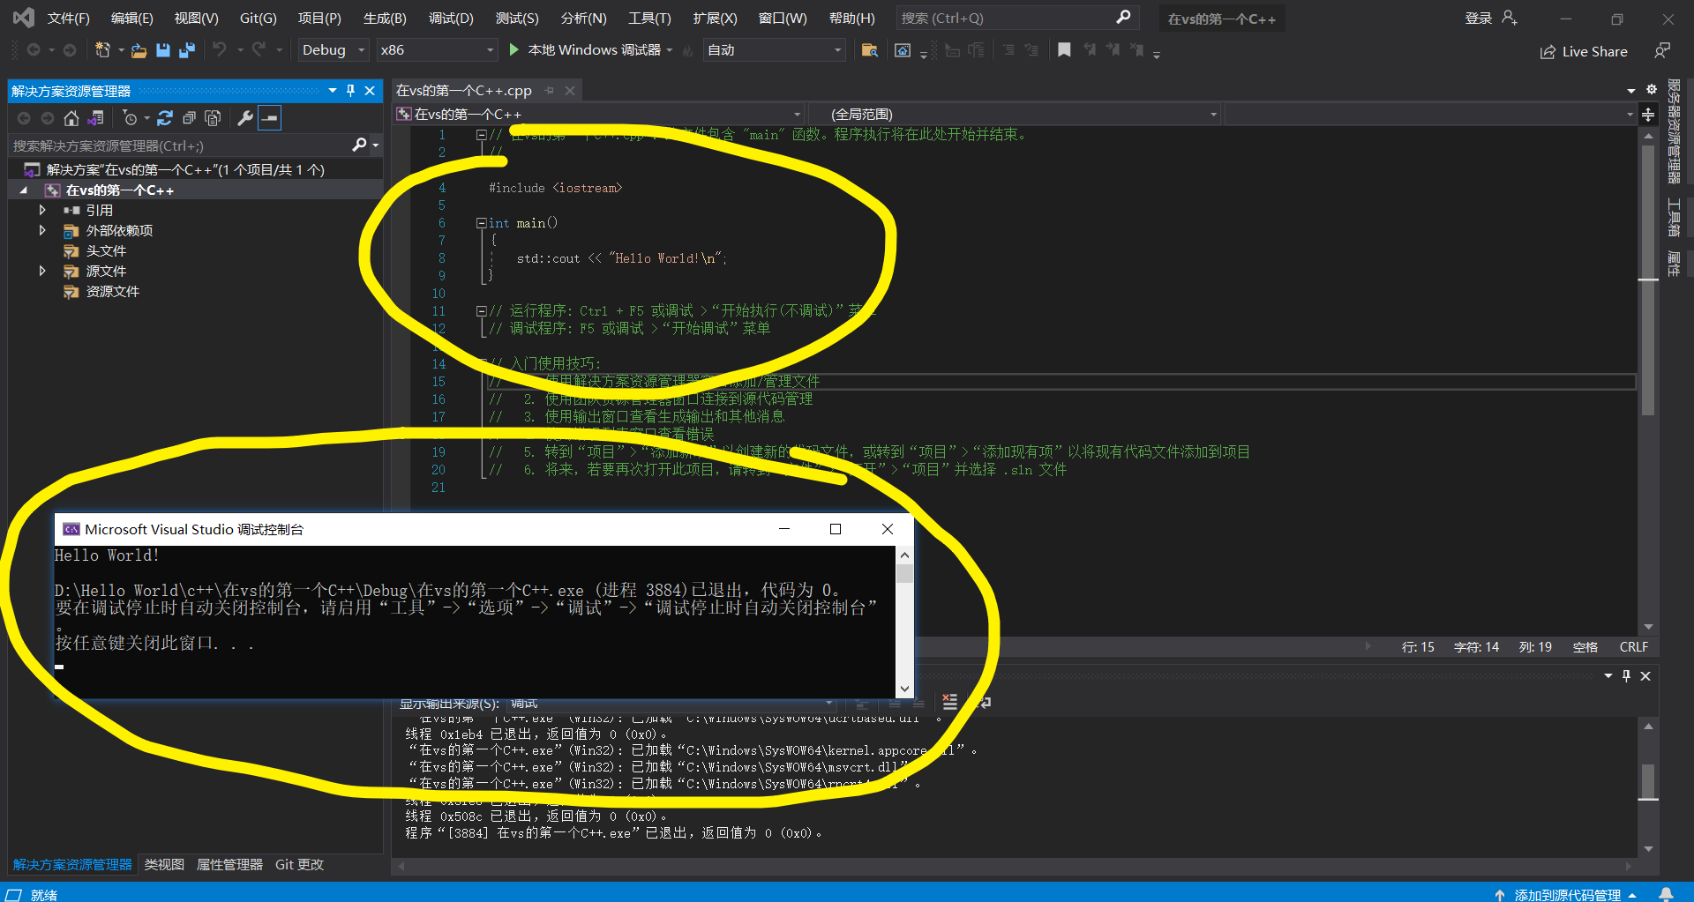Click search magnifier in Solution Explorer
This screenshot has width=1694, height=902.
point(359,145)
